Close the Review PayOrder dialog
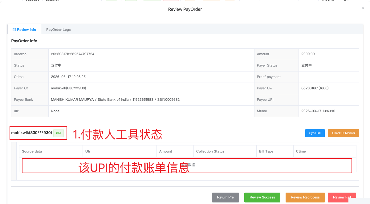Screen dimensions: 370x204 [x=363, y=8]
